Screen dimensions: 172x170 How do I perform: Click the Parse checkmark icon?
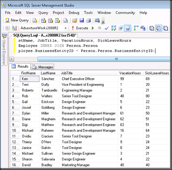coord(107,28)
